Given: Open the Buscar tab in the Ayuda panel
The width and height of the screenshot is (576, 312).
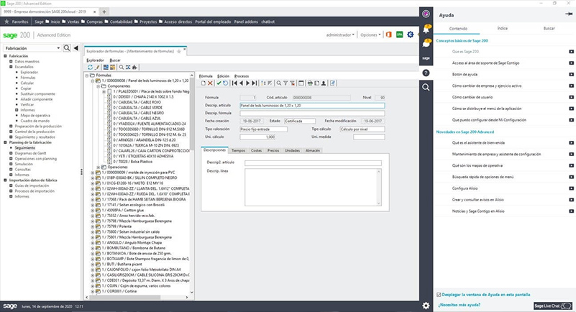Looking at the screenshot, I should tap(549, 28).
